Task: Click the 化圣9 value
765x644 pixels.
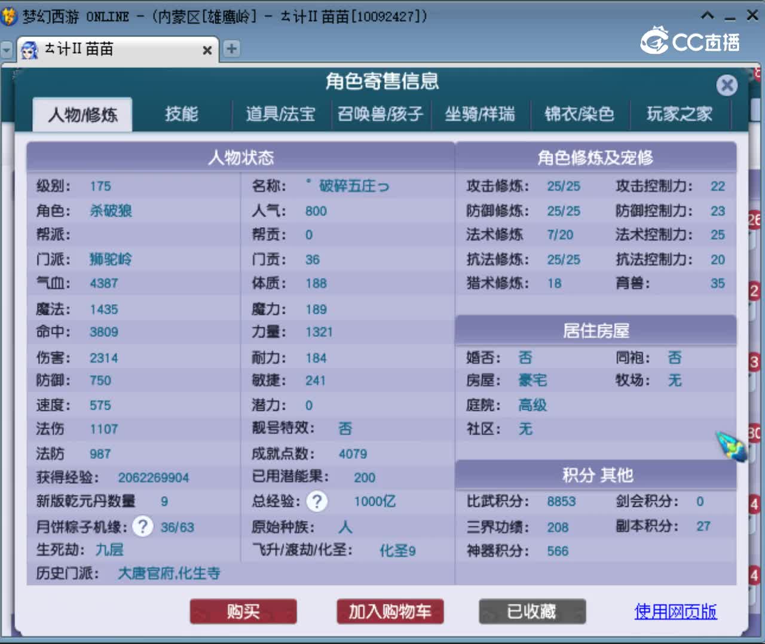Action: pos(397,550)
